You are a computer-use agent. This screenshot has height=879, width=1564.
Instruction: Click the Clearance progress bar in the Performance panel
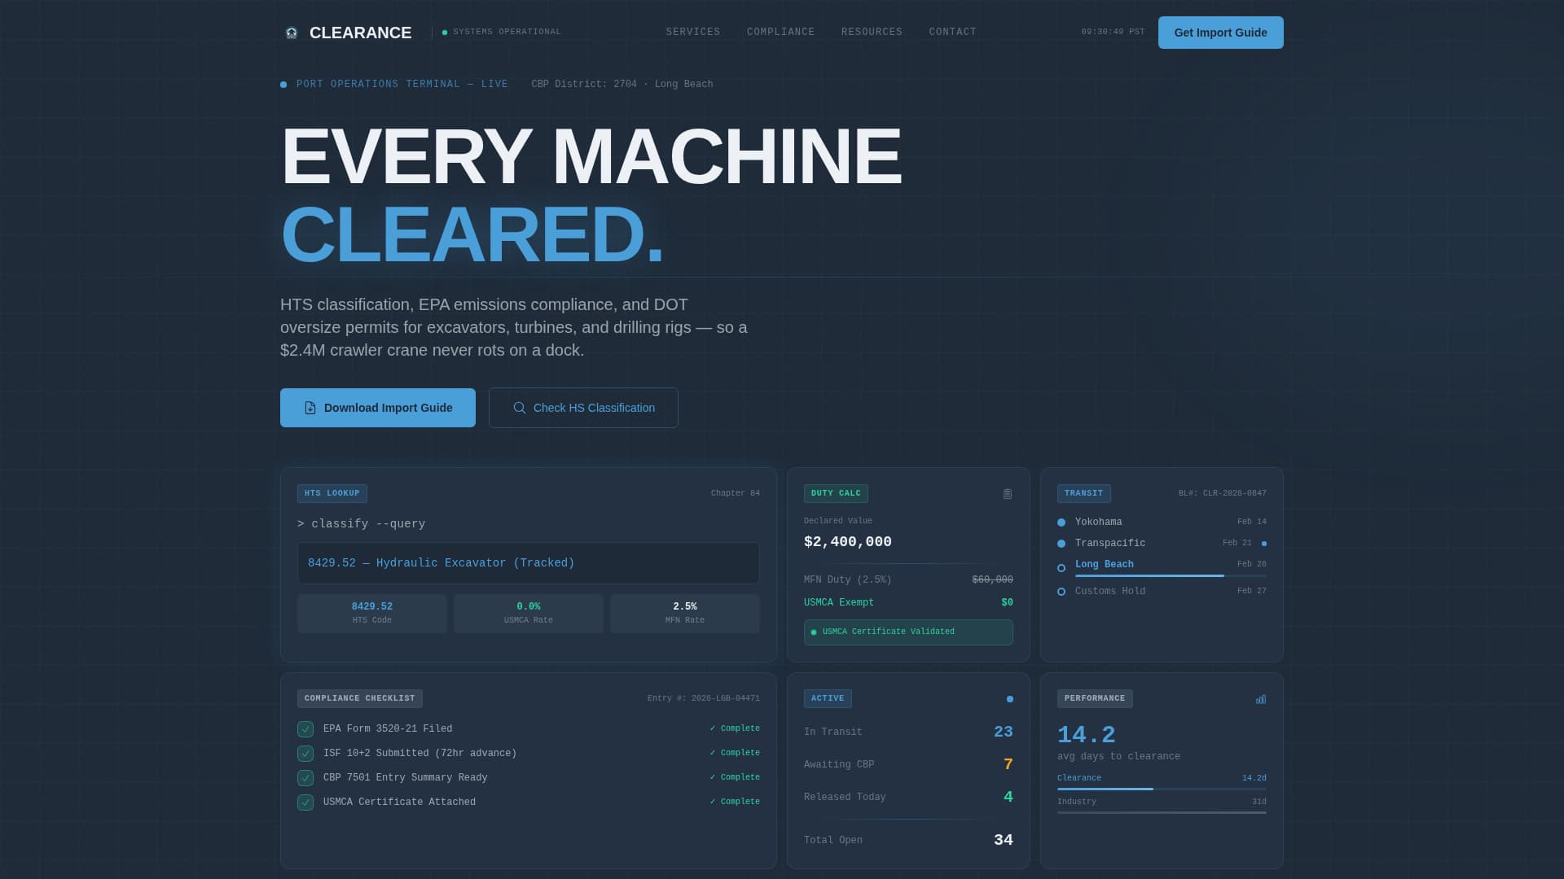pos(1162,788)
